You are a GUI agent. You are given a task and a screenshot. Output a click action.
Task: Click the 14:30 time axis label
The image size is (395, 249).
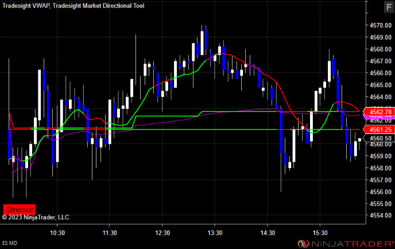coord(268,233)
